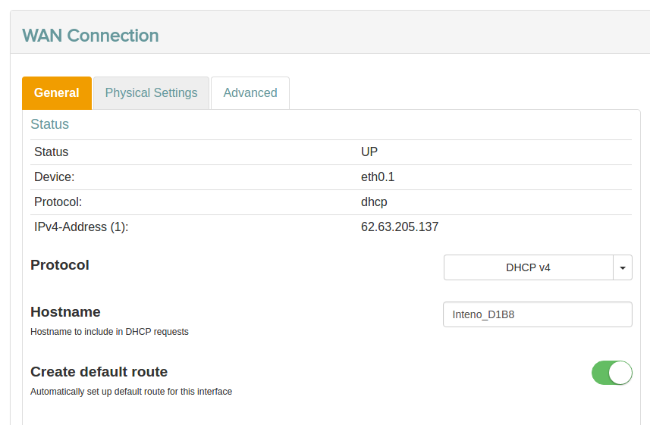Open the Physical Settings tab
Viewport: 650px width, 425px height.
(x=151, y=93)
